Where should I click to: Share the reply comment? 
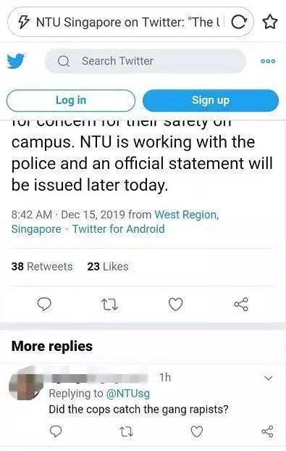click(267, 431)
